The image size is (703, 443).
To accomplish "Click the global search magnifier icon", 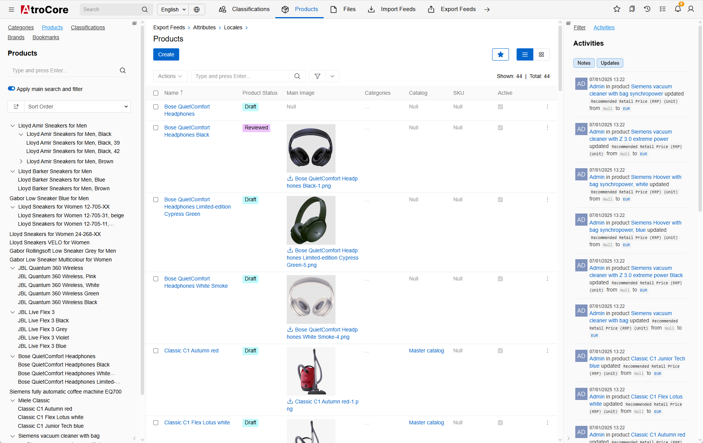I will pyautogui.click(x=145, y=10).
